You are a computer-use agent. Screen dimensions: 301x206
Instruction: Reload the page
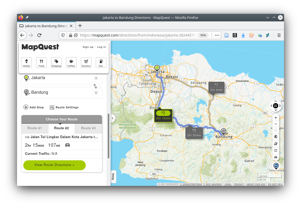pos(39,35)
